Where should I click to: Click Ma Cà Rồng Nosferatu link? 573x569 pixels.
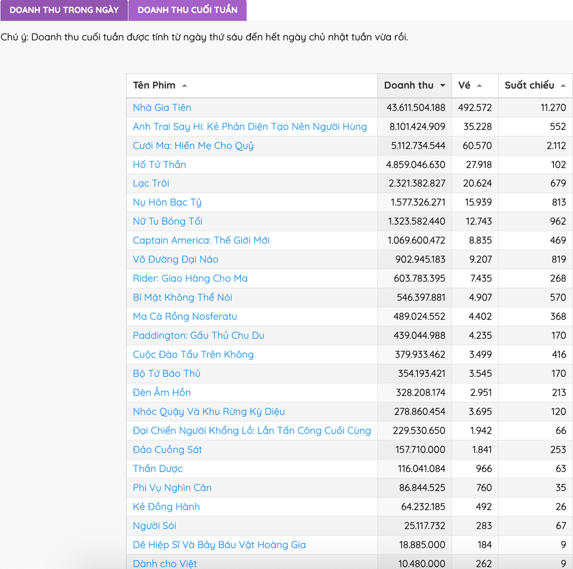click(185, 317)
